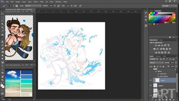Open the layer Opacity dropdown arrow
This screenshot has width=179, height=101.
click(x=176, y=63)
